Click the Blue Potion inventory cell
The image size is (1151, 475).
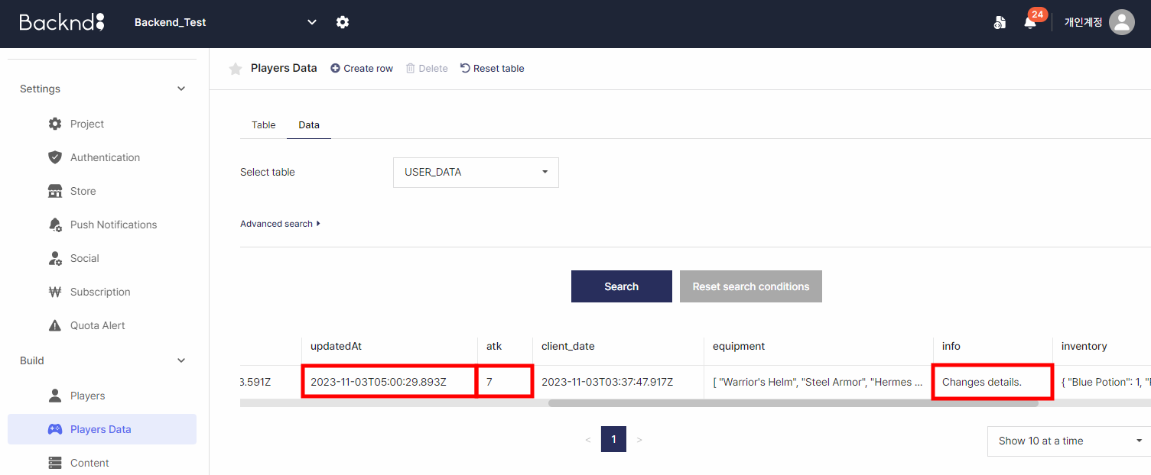tap(1102, 382)
